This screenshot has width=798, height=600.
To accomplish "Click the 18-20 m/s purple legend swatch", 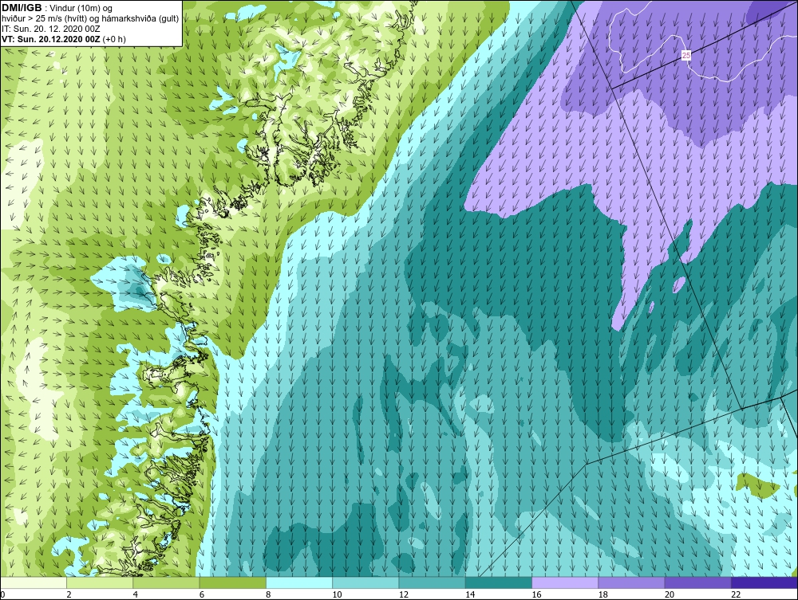I will (x=631, y=582).
